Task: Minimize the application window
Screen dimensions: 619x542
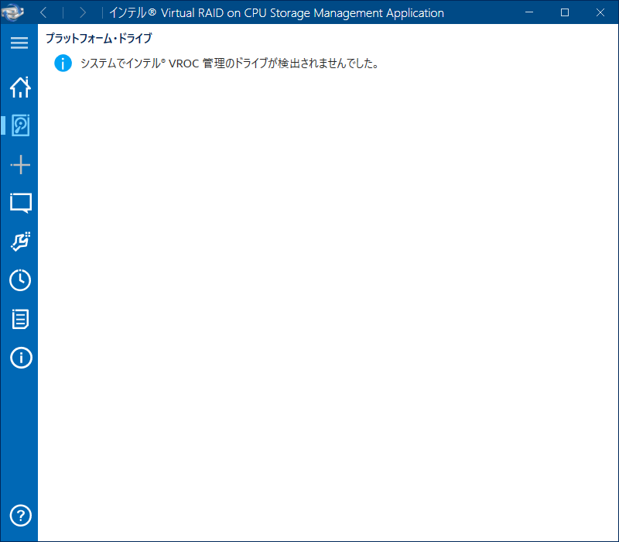Action: [529, 12]
